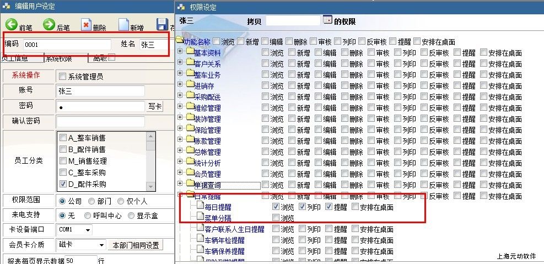
Task: Click the 后笔 next record arrow icon
Action: (49, 24)
